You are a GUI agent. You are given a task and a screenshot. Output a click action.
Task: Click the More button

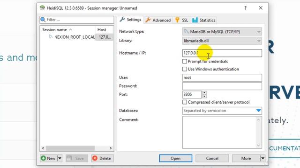click(246, 158)
